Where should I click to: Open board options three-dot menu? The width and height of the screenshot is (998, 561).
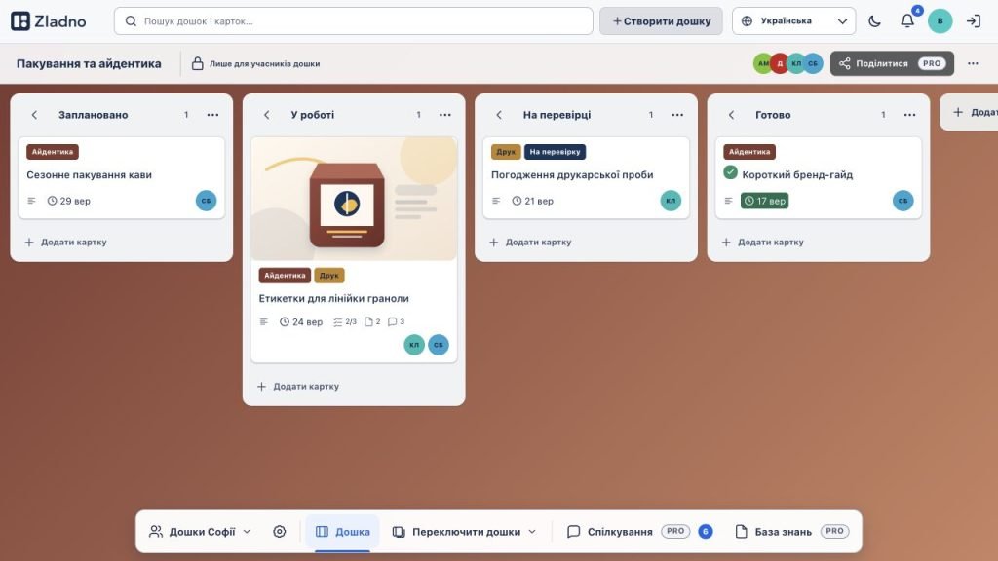[x=973, y=63]
